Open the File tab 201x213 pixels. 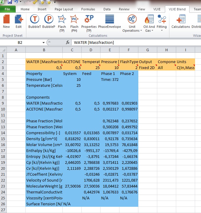point(8,9)
